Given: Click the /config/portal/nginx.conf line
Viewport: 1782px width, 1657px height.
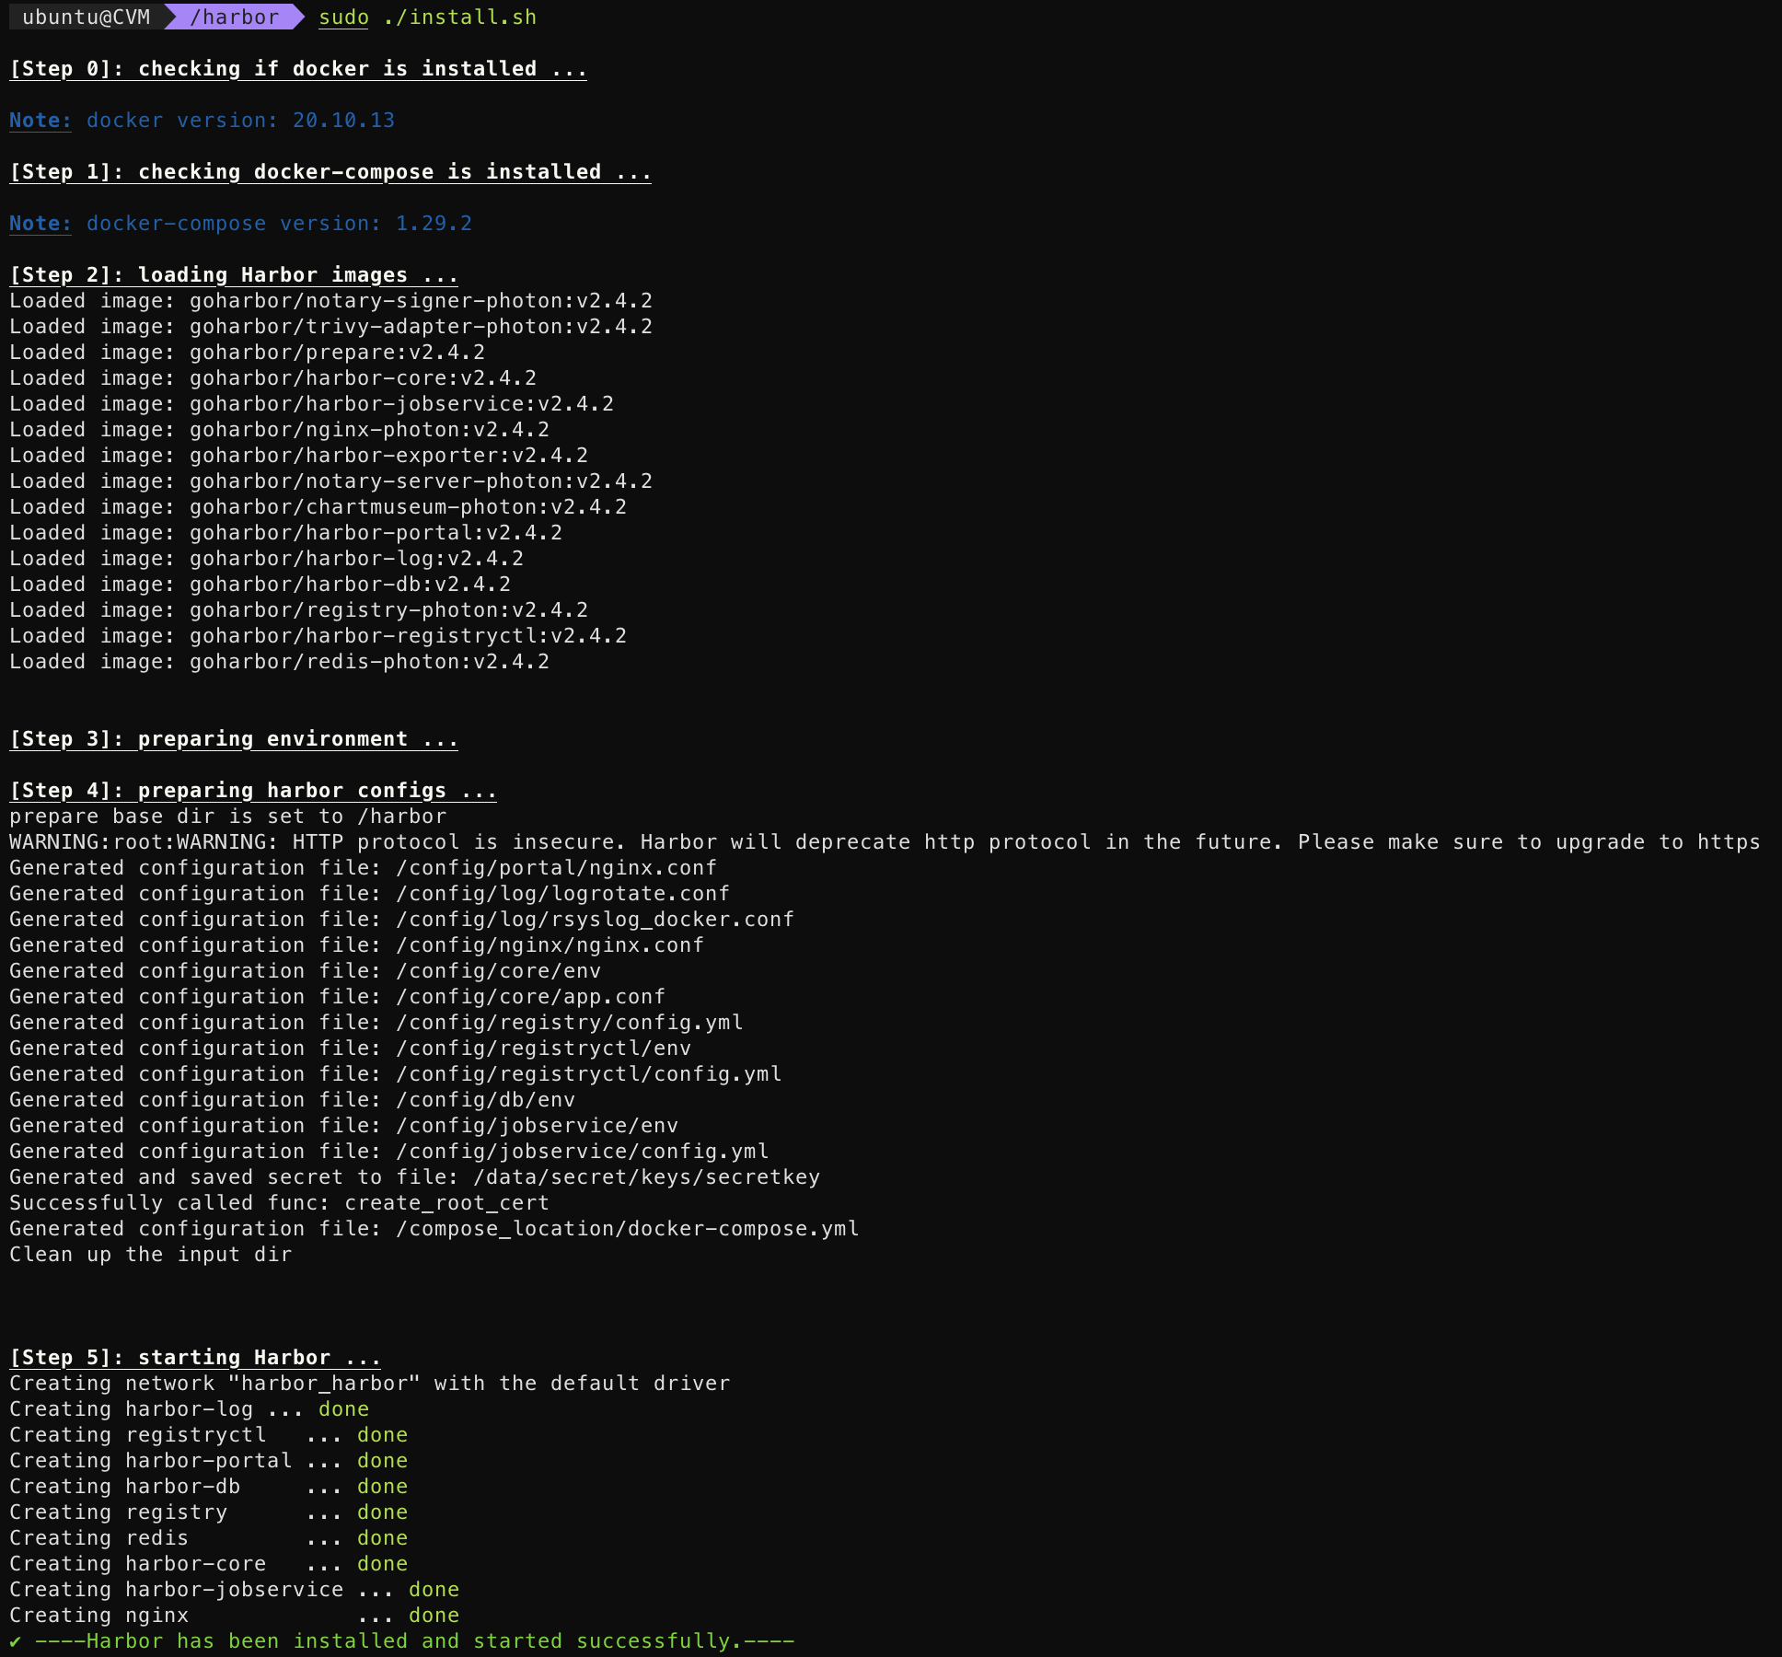Looking at the screenshot, I should (x=364, y=868).
